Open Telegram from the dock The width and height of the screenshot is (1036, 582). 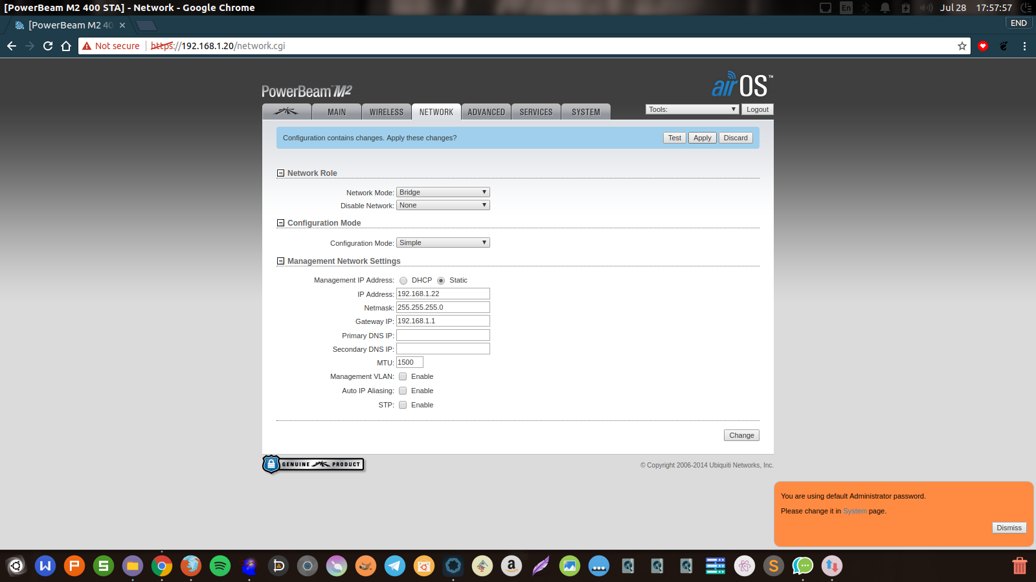tap(395, 566)
